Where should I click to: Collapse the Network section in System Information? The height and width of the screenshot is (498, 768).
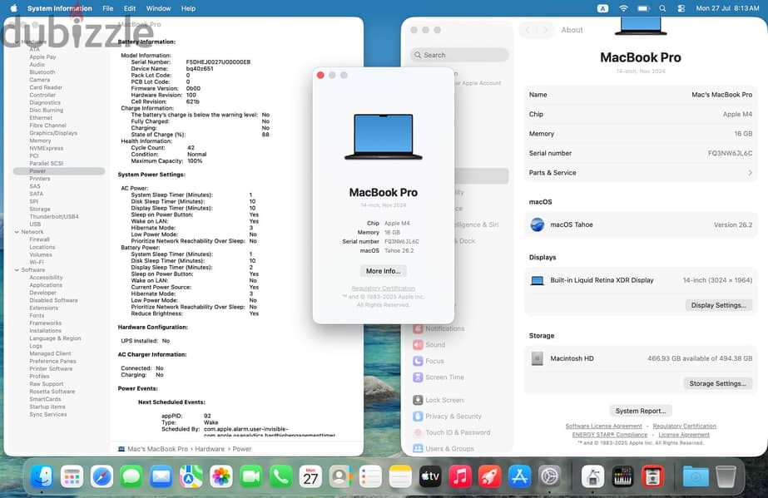(17, 232)
